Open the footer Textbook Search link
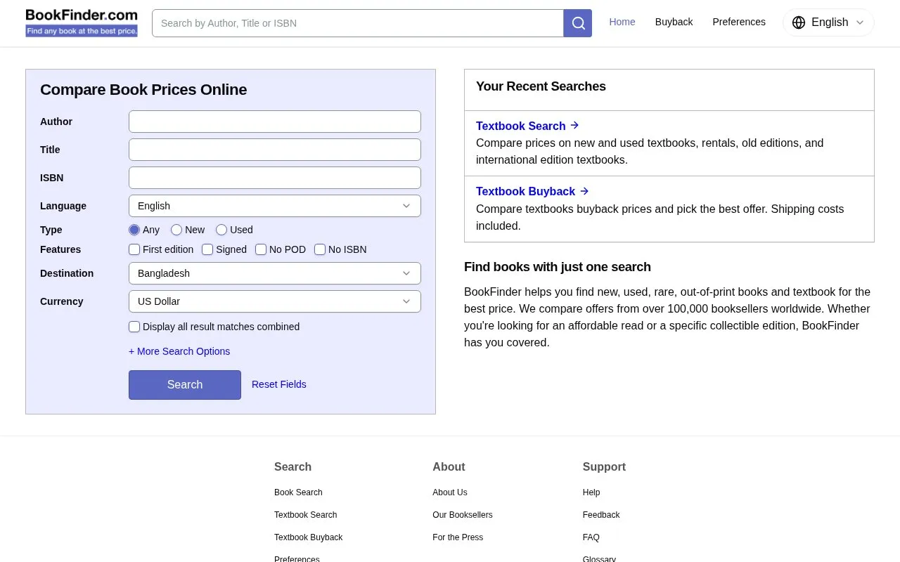This screenshot has height=562, width=900. tap(306, 515)
